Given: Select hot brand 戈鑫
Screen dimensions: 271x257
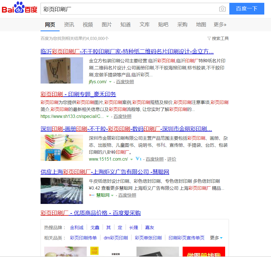Looking at the screenshot, I should 95,228.
